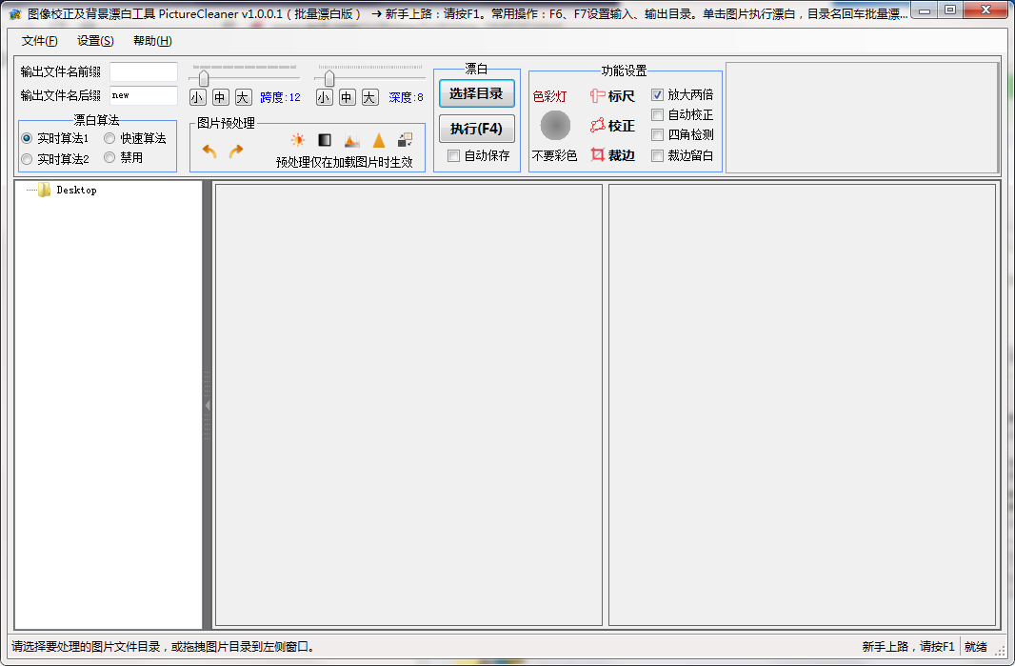Click the resize squares preprocessing icon
The image size is (1015, 666).
[x=406, y=140]
